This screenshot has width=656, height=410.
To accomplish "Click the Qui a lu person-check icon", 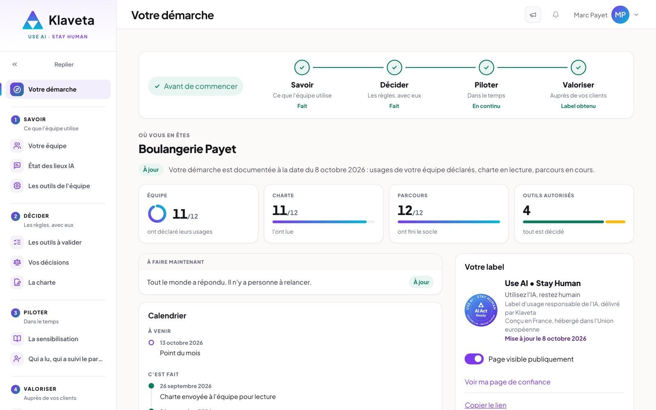I will 17,359.
